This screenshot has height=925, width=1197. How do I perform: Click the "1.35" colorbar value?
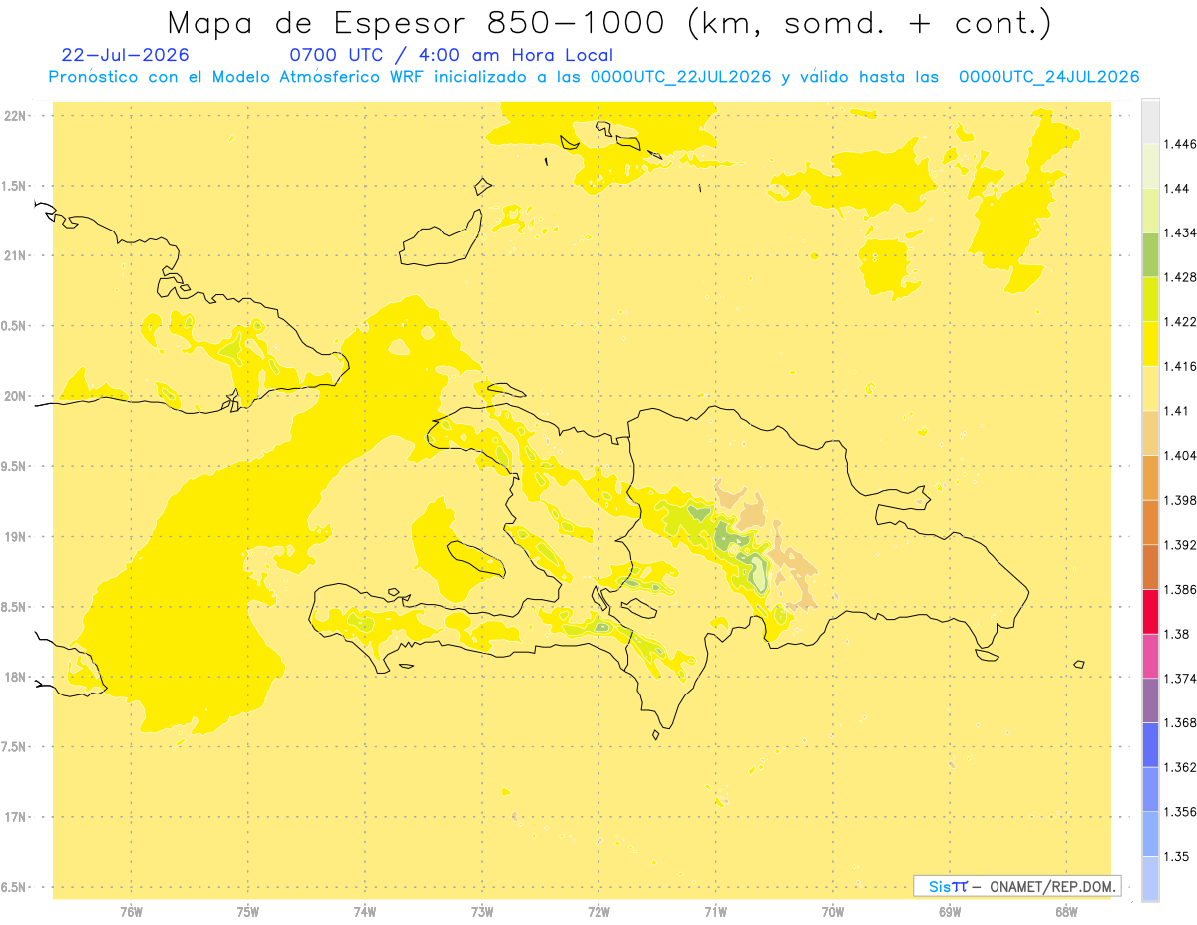(x=1176, y=856)
